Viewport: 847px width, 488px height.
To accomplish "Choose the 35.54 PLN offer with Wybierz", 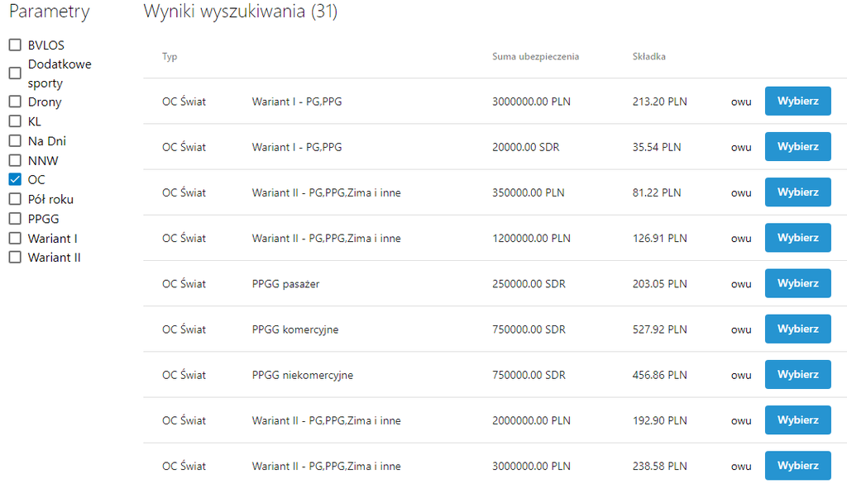I will [x=797, y=146].
